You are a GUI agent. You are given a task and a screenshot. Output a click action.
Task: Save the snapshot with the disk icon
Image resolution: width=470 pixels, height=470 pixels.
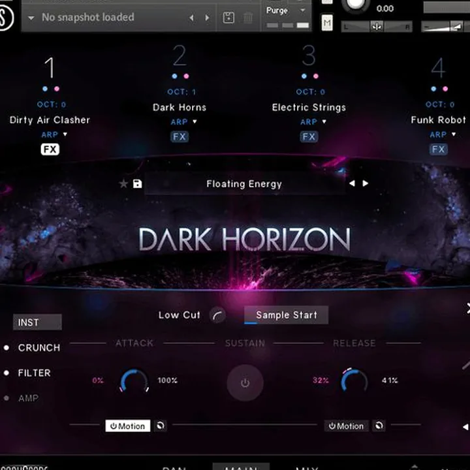click(228, 18)
